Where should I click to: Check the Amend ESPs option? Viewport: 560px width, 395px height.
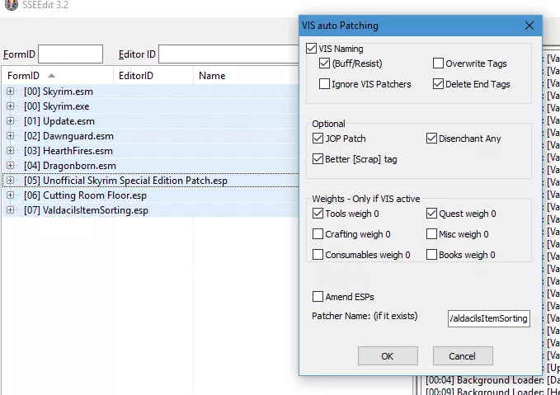tap(318, 297)
